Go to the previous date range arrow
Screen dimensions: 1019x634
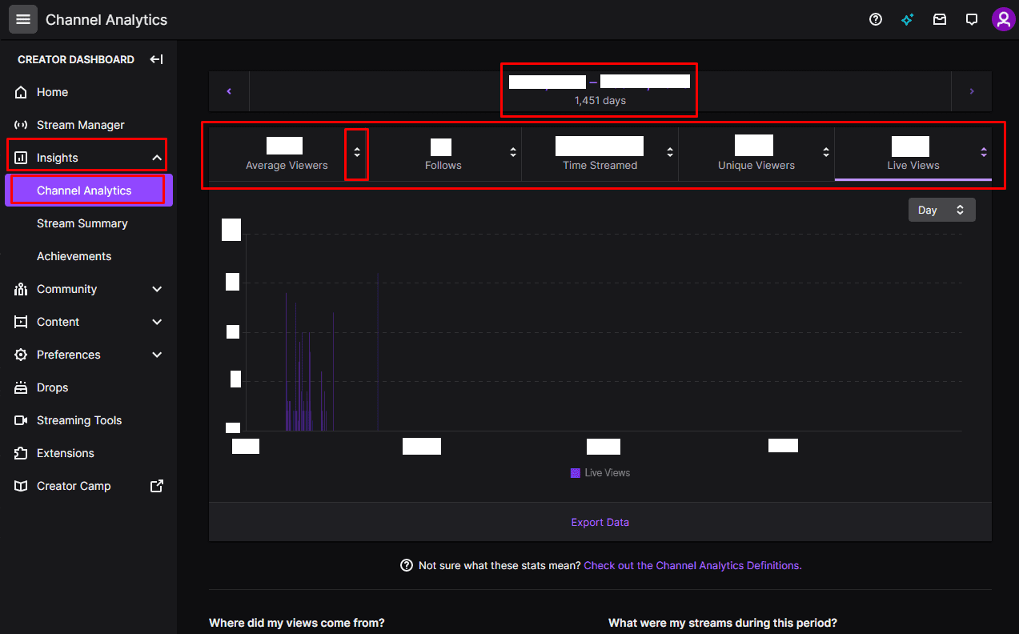click(229, 91)
